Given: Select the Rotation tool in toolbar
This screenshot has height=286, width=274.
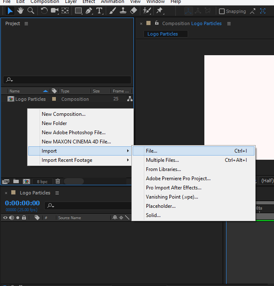Looking at the screenshot, I should coord(44,11).
